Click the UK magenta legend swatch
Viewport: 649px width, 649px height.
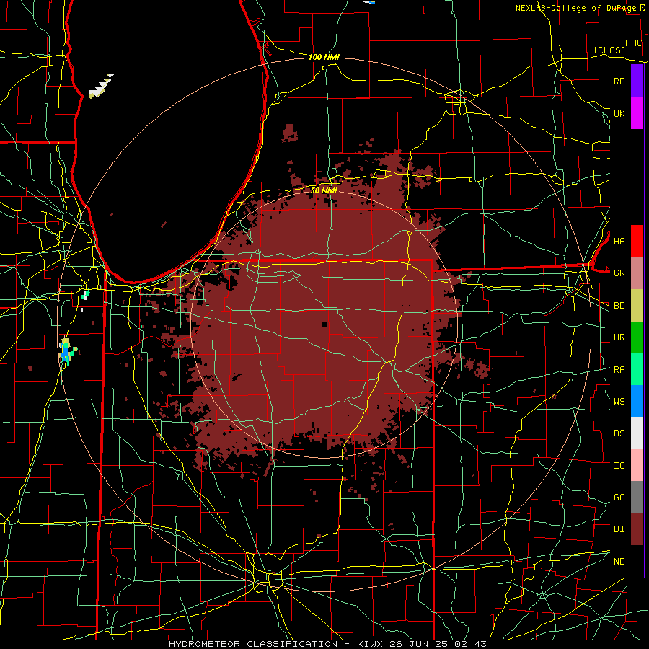point(637,113)
